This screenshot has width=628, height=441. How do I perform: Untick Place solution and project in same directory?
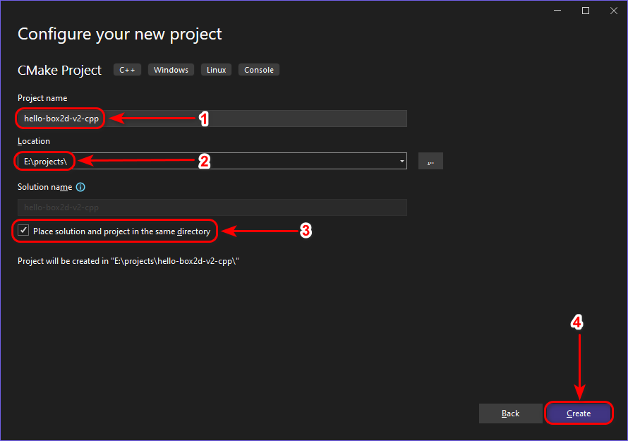(x=24, y=231)
